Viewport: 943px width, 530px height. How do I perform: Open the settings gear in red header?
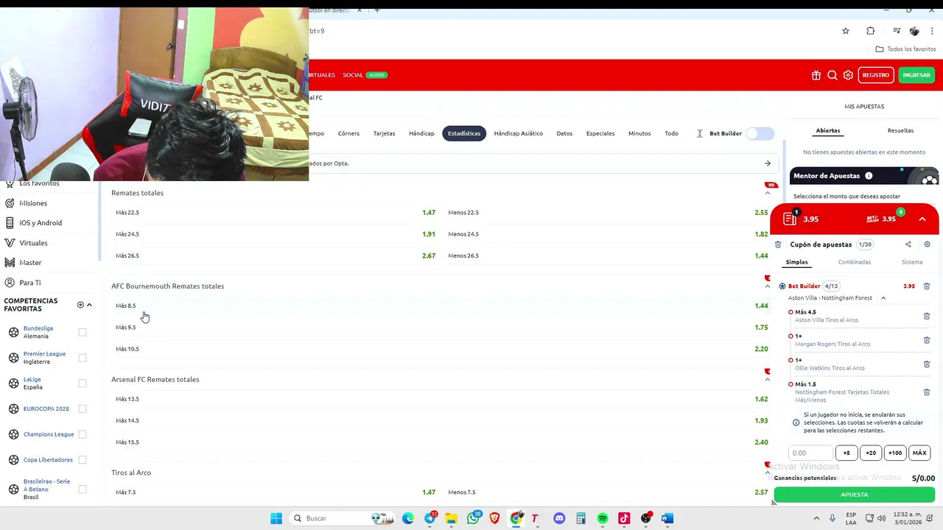pos(849,75)
